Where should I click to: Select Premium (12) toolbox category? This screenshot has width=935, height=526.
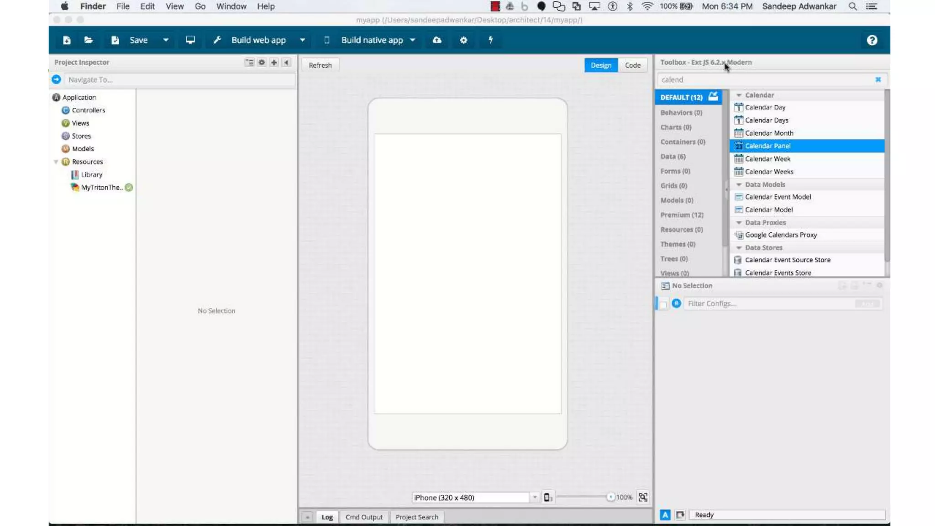(682, 215)
